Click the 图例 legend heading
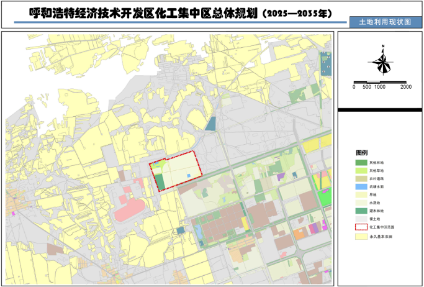Screen dimensions: 424x287 361,153
